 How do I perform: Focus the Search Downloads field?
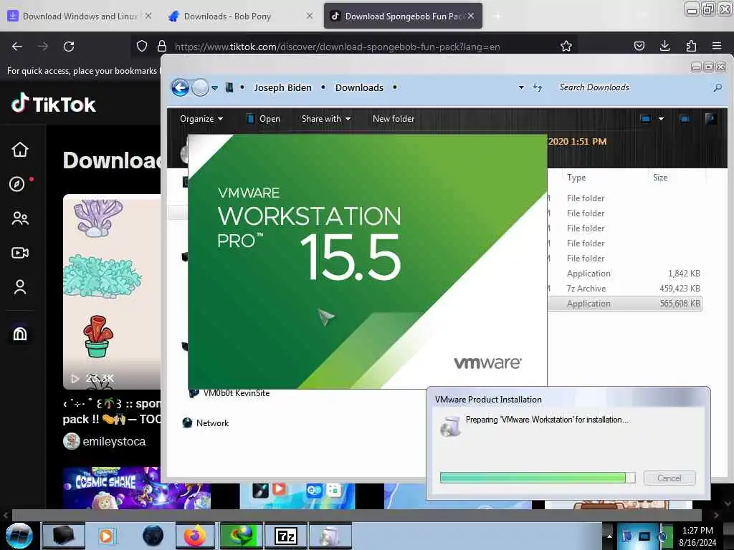(x=632, y=87)
